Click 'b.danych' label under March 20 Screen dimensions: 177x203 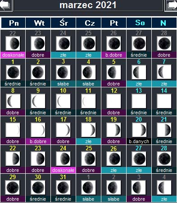coord(139,141)
